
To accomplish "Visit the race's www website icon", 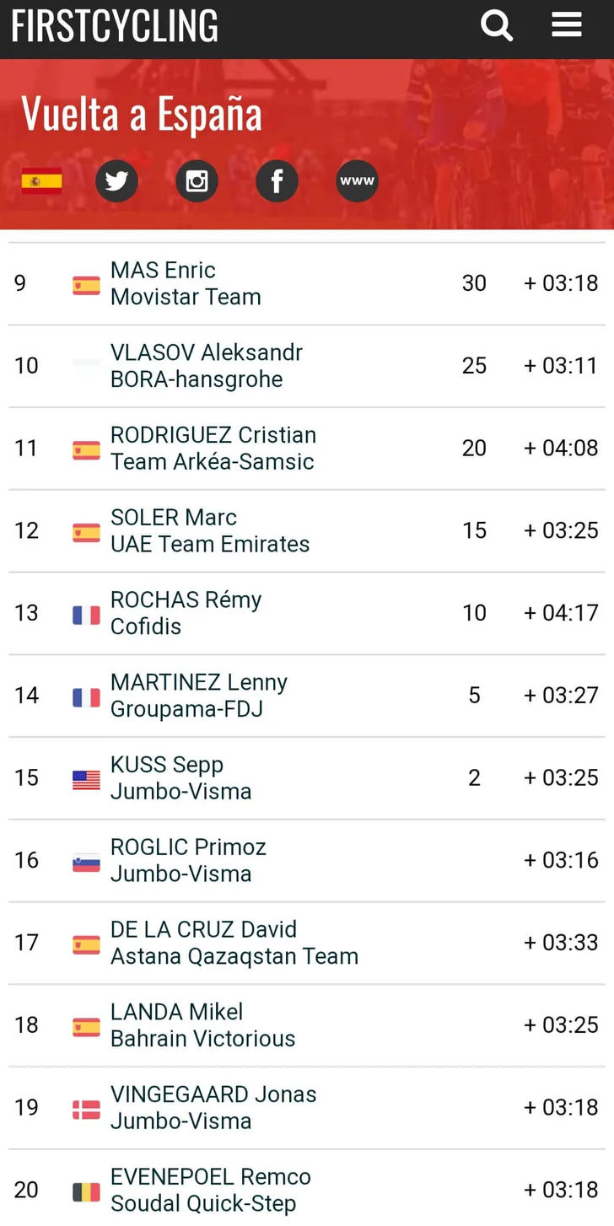I will point(357,181).
